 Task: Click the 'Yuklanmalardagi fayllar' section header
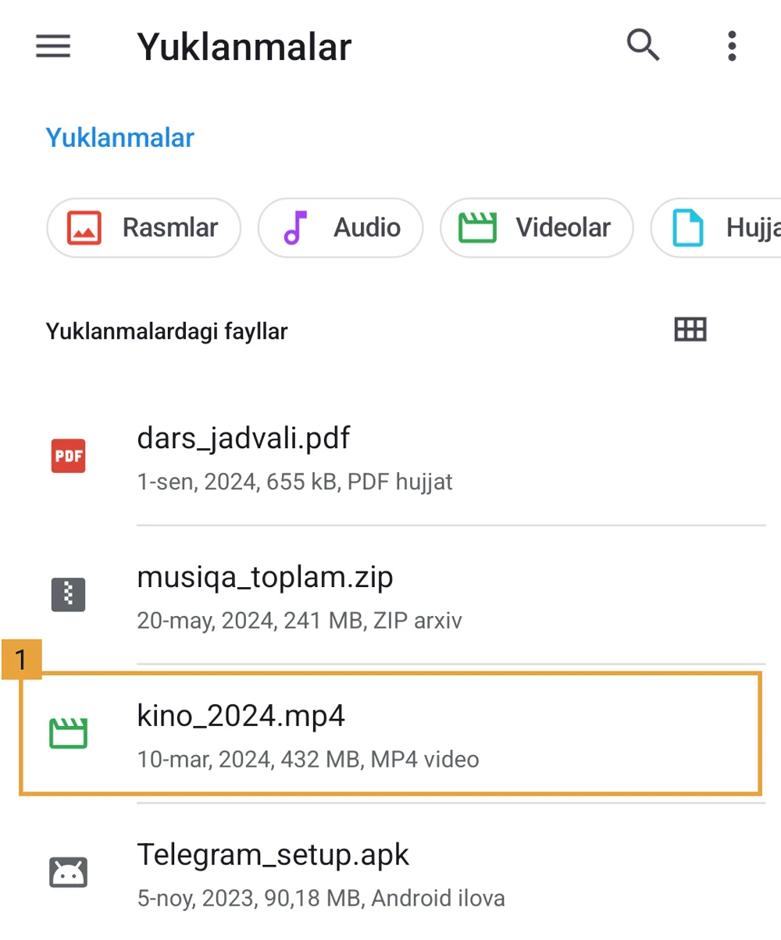point(167,332)
